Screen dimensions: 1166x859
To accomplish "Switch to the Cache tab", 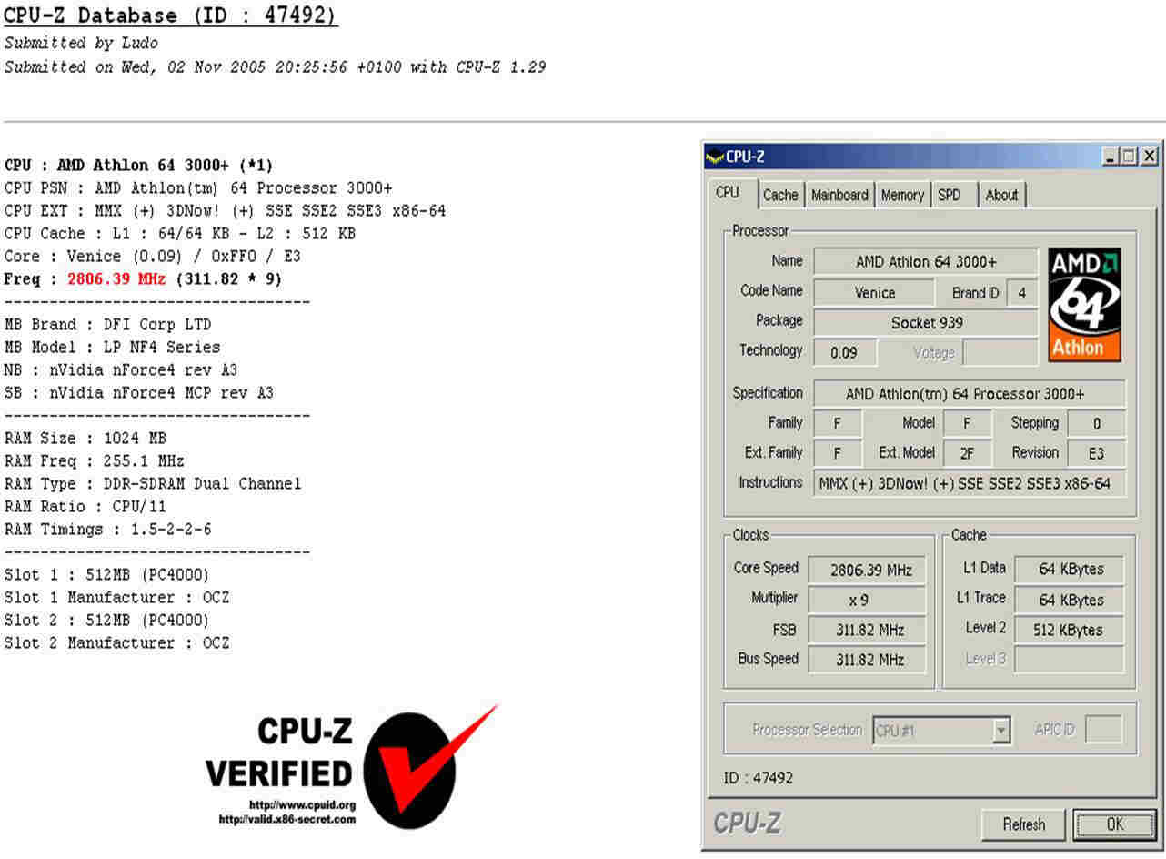I will point(780,195).
